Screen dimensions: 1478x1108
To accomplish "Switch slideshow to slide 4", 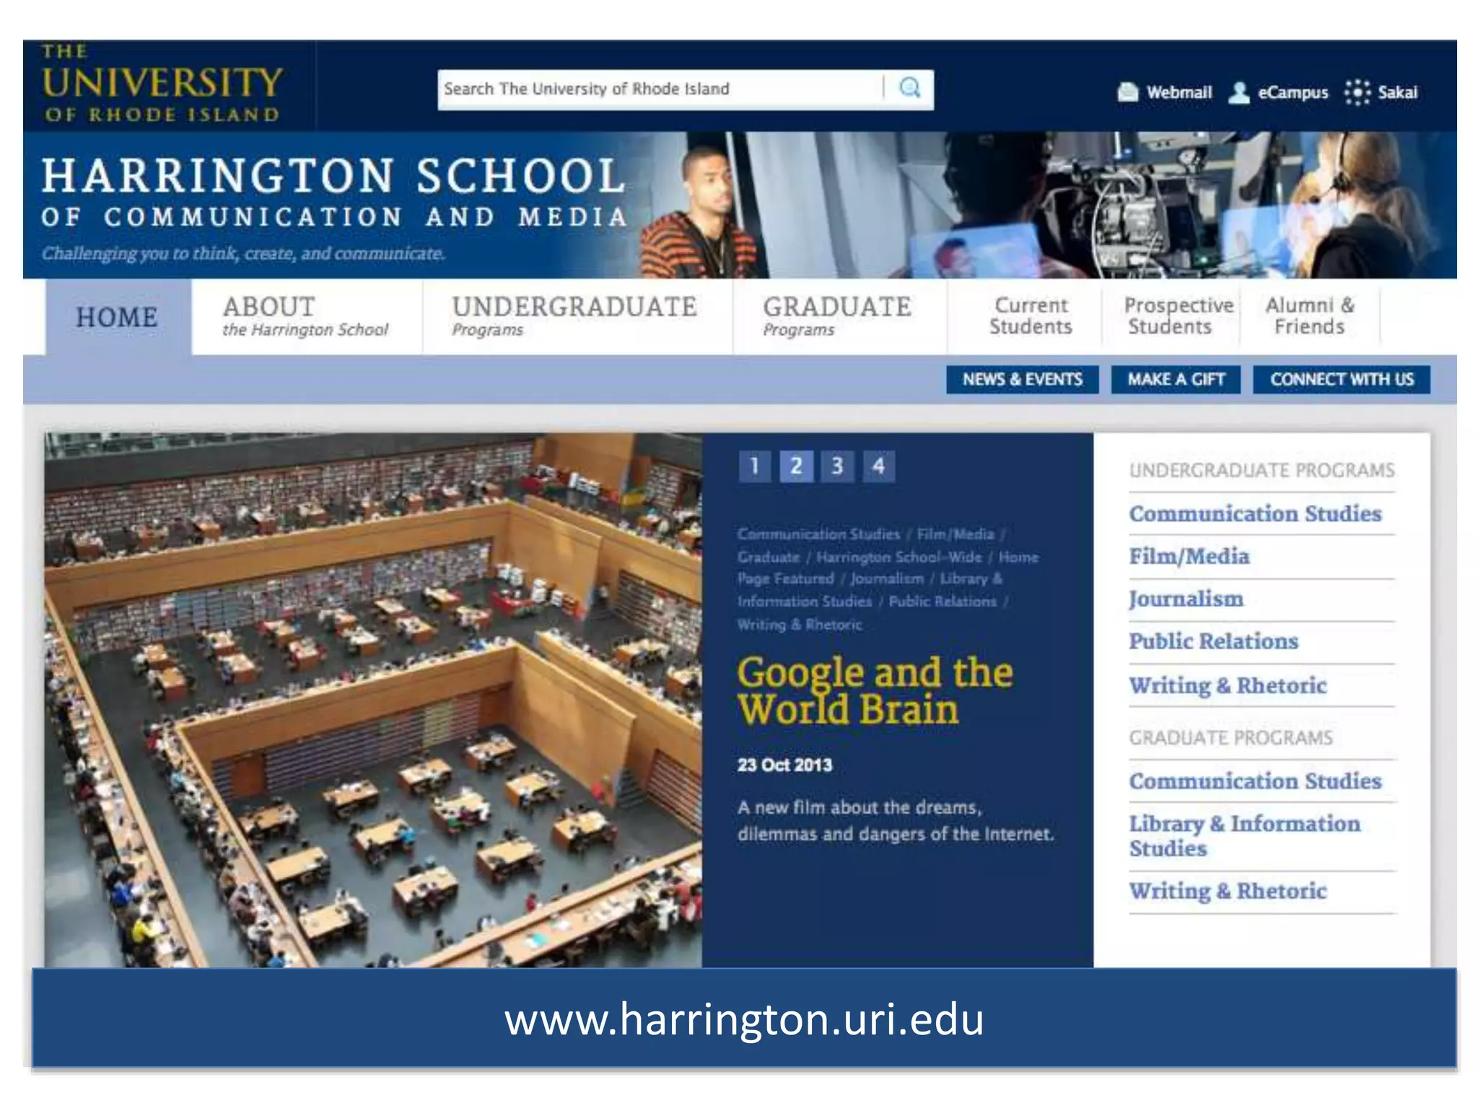I will pyautogui.click(x=878, y=466).
